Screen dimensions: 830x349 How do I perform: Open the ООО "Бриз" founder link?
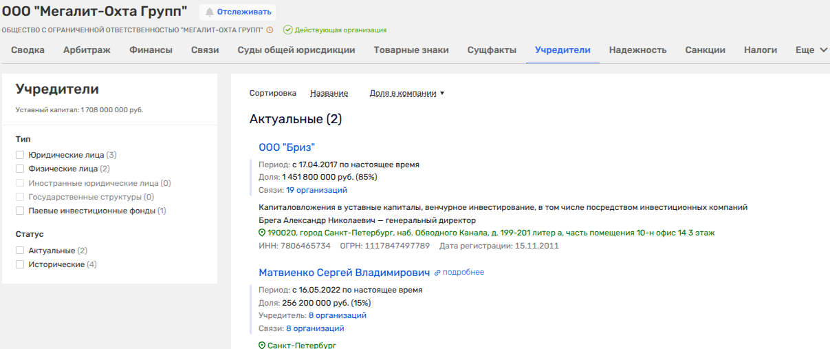click(x=287, y=147)
